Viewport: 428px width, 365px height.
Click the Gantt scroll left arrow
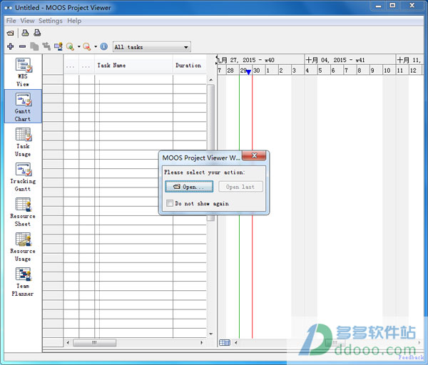236,343
